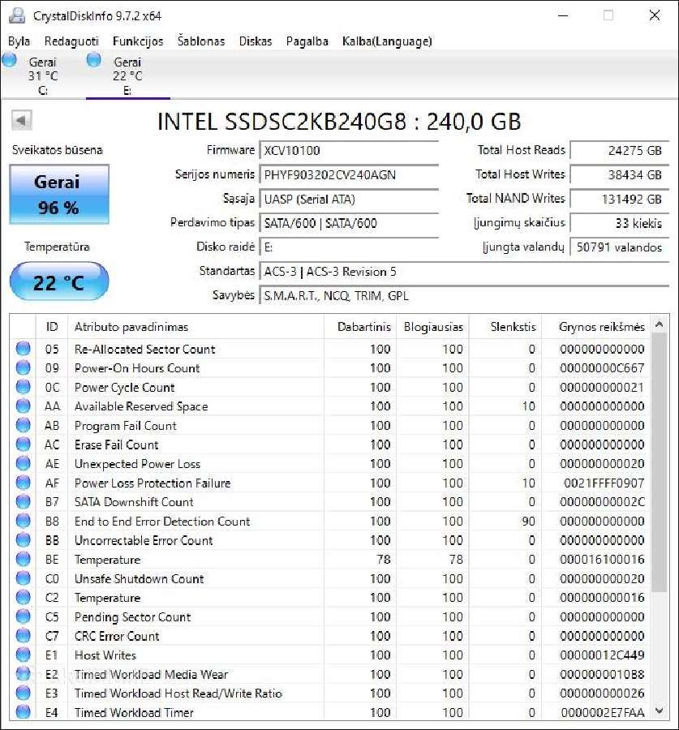Open the Funkcijos menu
Image resolution: width=679 pixels, height=730 pixels.
138,41
